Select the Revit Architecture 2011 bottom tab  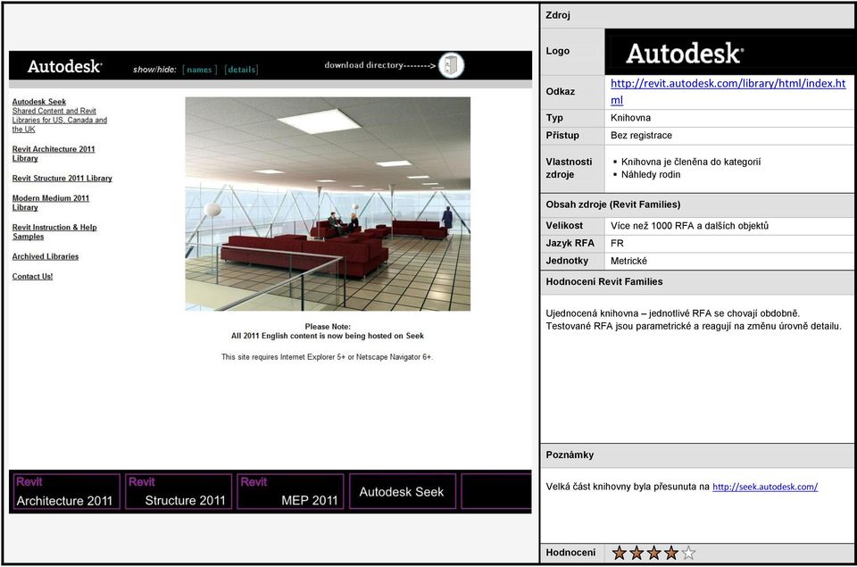point(66,491)
